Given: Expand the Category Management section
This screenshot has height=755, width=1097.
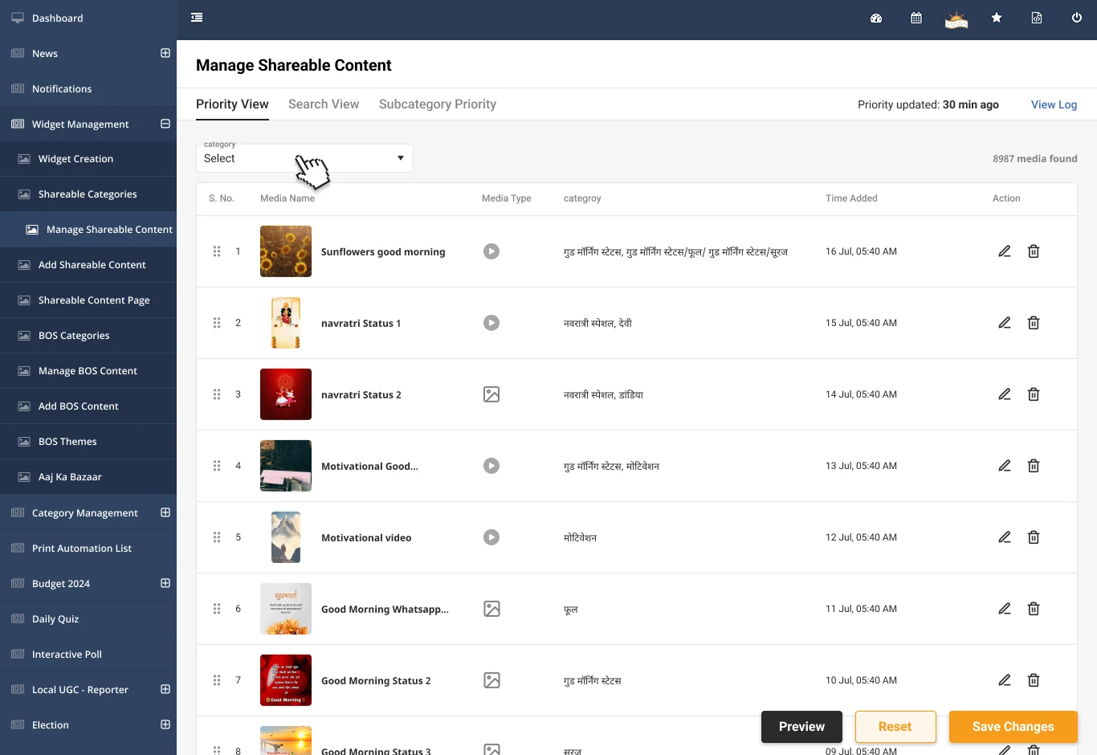Looking at the screenshot, I should pos(165,512).
